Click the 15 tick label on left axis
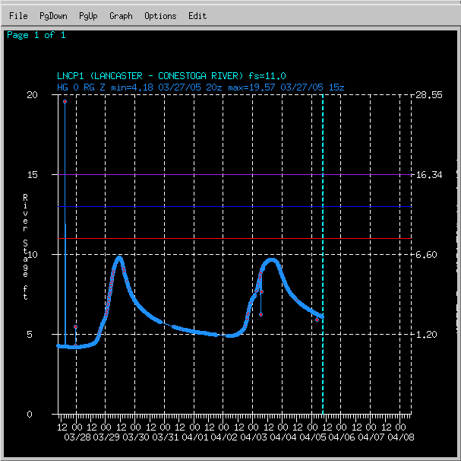 coord(32,175)
